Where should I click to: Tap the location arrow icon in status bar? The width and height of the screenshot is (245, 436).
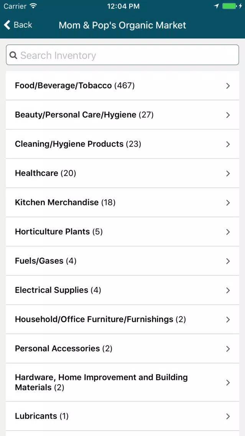coord(216,6)
